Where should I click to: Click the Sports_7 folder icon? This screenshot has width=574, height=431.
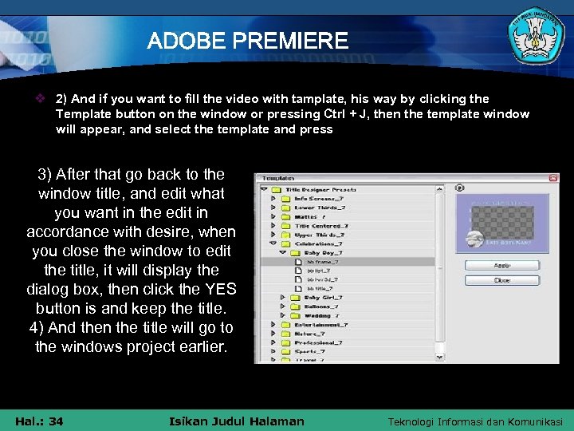285,352
